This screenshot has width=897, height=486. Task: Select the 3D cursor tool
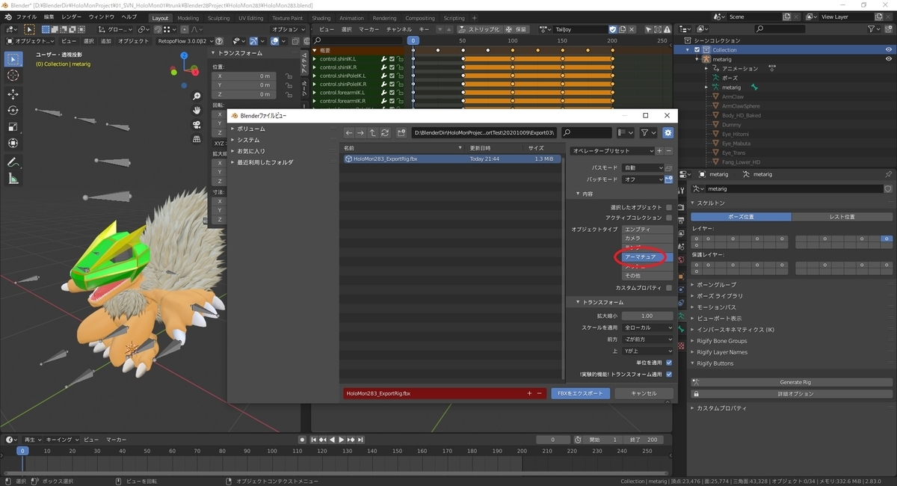click(13, 76)
